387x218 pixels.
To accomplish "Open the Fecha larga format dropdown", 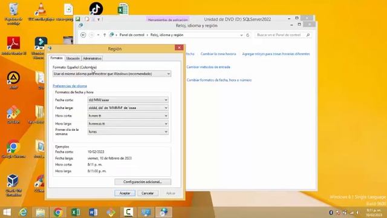I will pos(128,108).
